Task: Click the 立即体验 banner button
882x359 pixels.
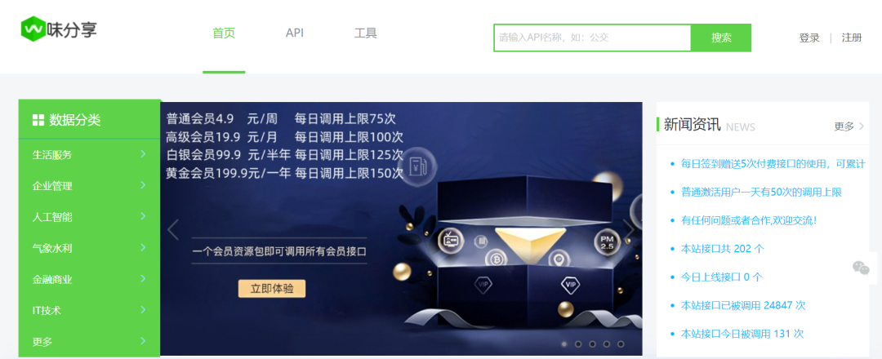Action: tap(272, 289)
